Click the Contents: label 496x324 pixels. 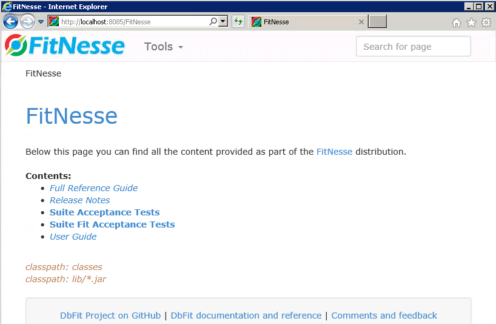[x=49, y=176]
